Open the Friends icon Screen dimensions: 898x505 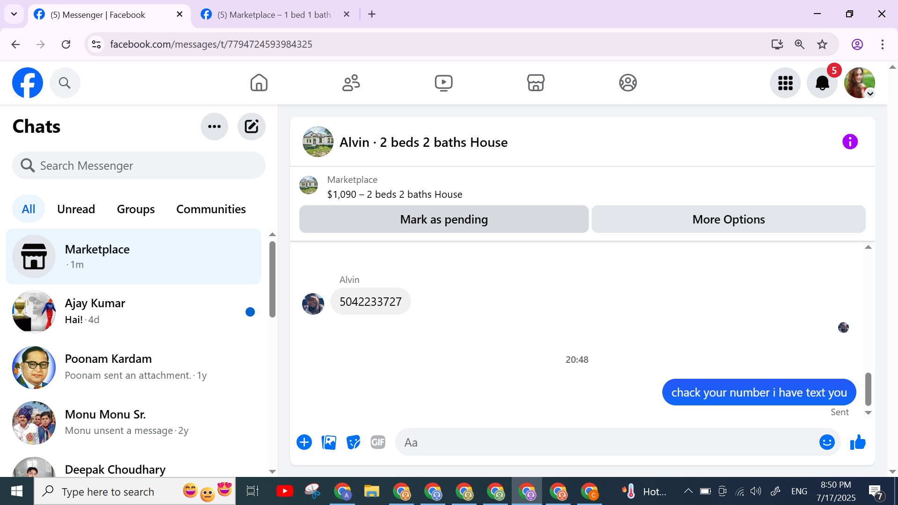(351, 83)
